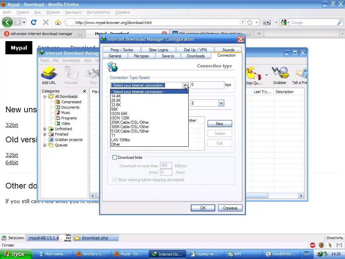This screenshot has width=345, height=259.
Task: Select LAN 10Mbs connection option
Action: (x=149, y=140)
